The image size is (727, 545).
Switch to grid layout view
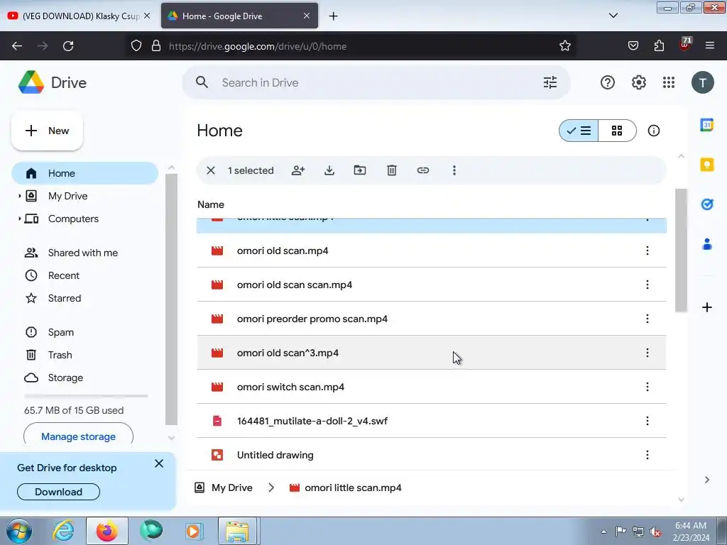[x=617, y=131]
